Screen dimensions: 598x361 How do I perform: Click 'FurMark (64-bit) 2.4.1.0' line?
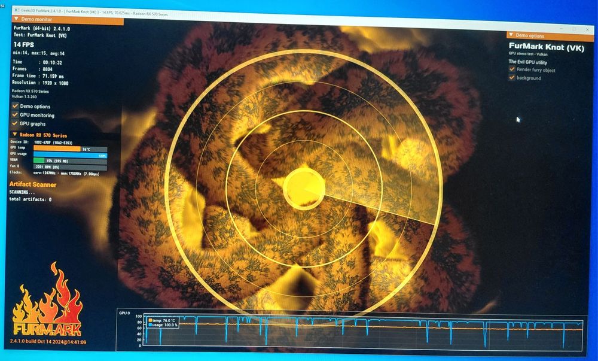(x=42, y=29)
